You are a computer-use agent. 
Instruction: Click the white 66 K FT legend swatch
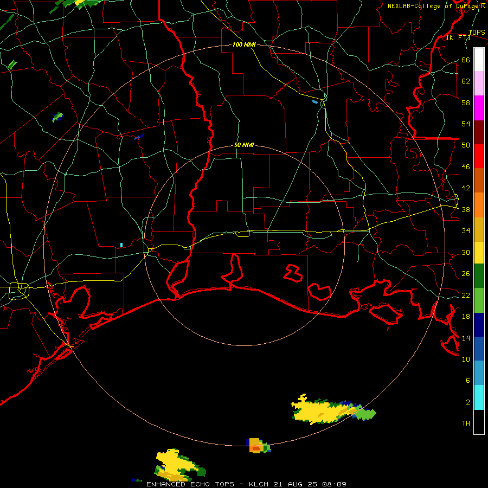[x=479, y=60]
